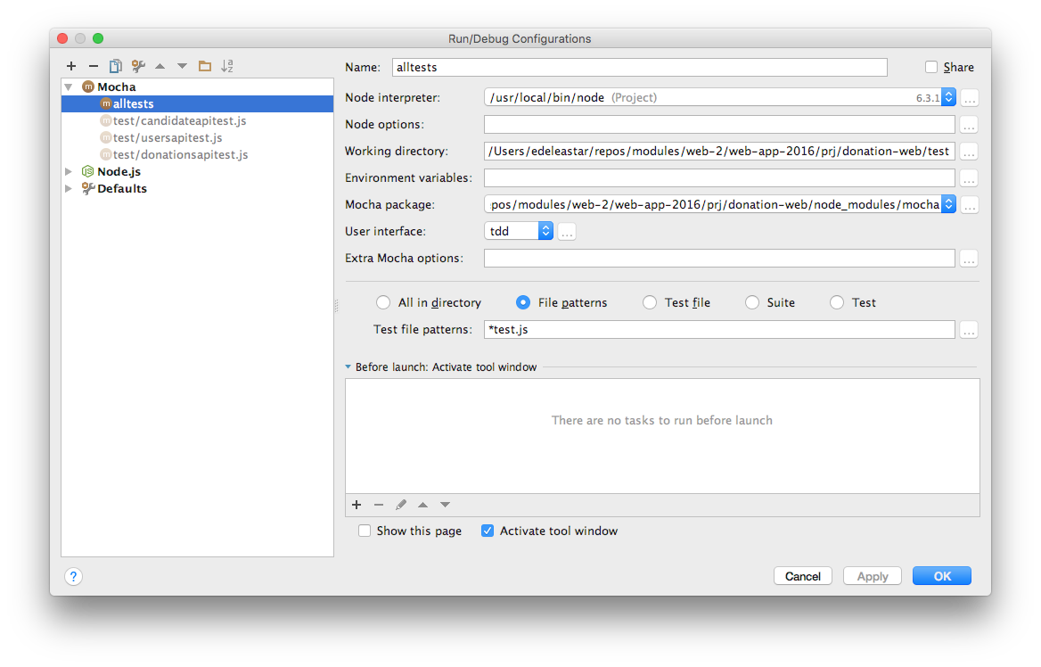The height and width of the screenshot is (667, 1041).
Task: Click the sort configurations alphabetically icon
Action: [227, 66]
